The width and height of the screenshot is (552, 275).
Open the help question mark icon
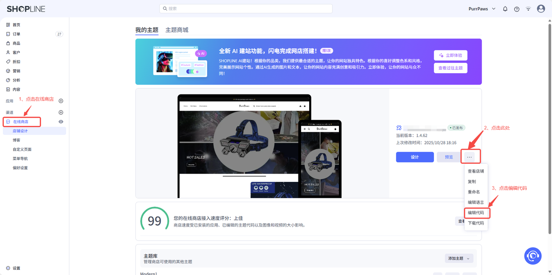517,9
